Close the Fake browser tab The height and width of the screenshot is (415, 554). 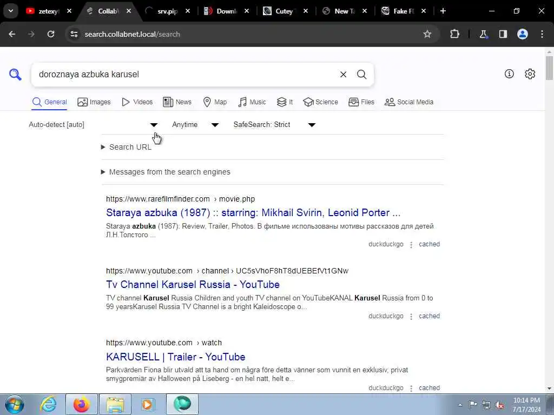(424, 11)
